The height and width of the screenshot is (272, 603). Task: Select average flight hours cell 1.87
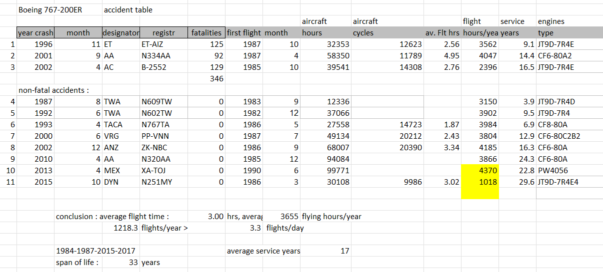click(x=442, y=124)
